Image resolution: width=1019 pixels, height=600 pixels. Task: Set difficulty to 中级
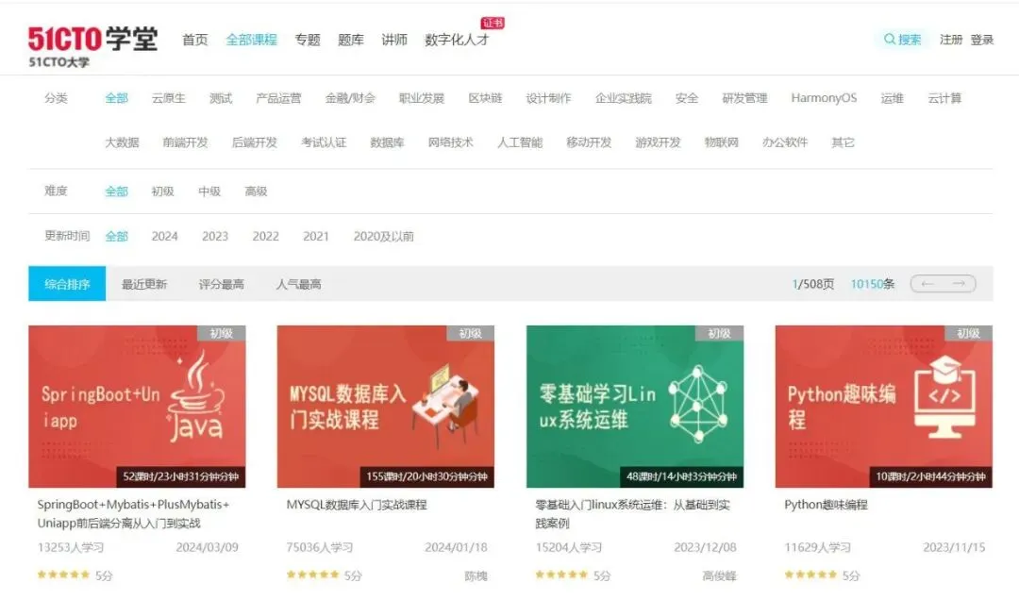coord(209,192)
